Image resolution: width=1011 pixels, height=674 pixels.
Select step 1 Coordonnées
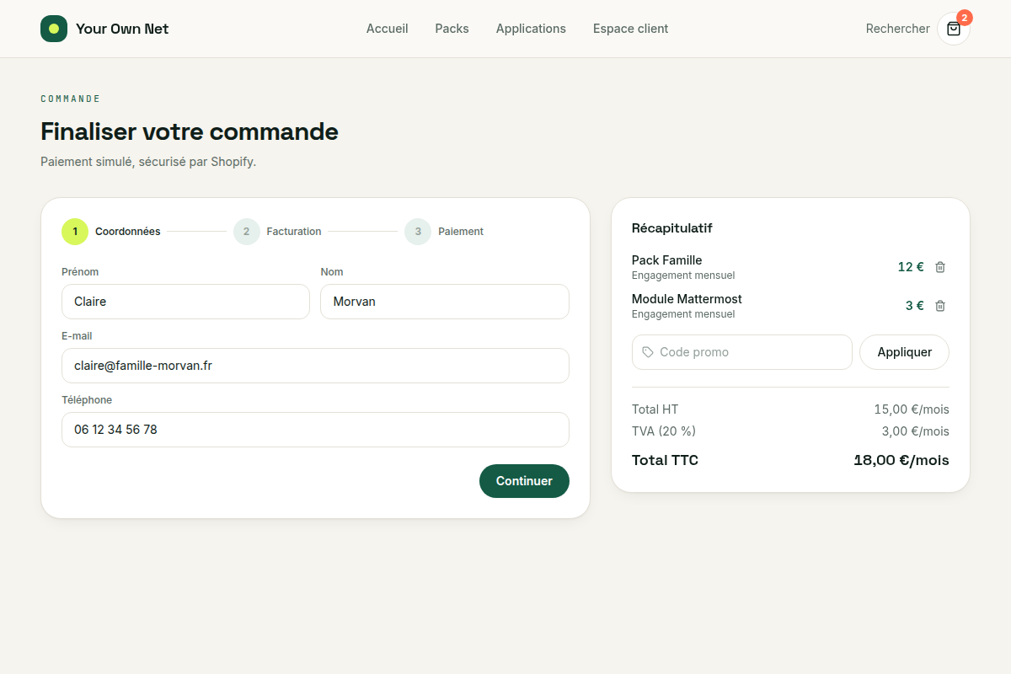(x=111, y=232)
